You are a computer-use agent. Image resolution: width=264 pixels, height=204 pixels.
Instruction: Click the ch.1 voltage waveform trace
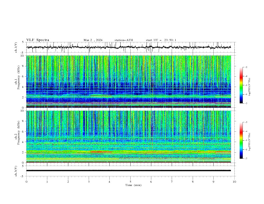[x=129, y=47]
